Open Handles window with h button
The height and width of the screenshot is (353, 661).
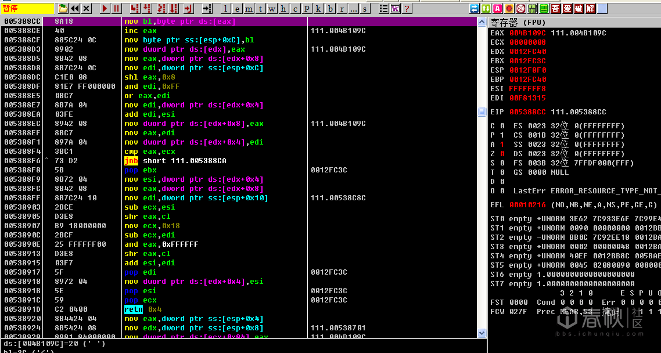[x=283, y=9]
